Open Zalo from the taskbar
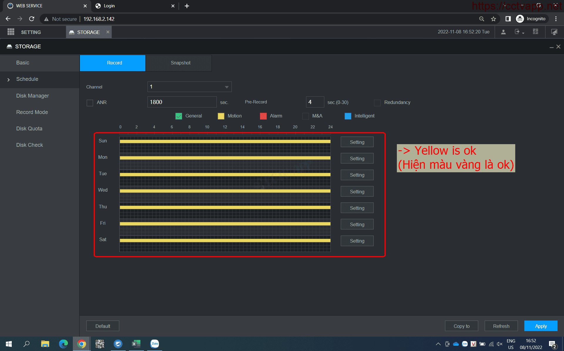Screen dimensions: 564x351 point(155,344)
